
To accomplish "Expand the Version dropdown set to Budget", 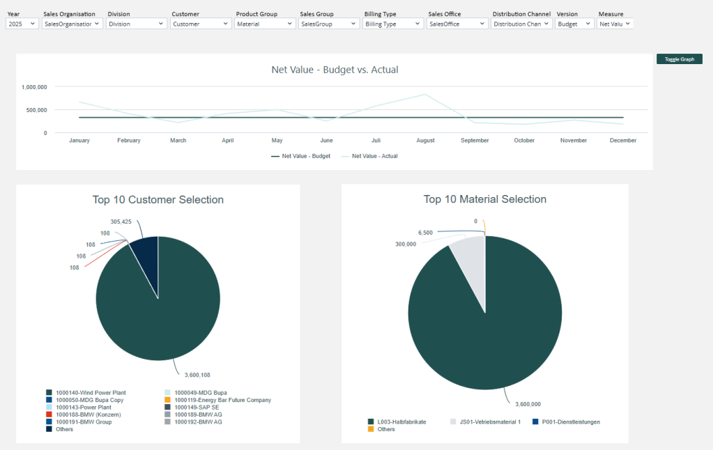I will (x=574, y=24).
